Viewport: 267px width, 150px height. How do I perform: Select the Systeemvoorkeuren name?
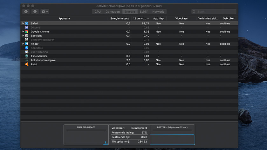[43, 40]
